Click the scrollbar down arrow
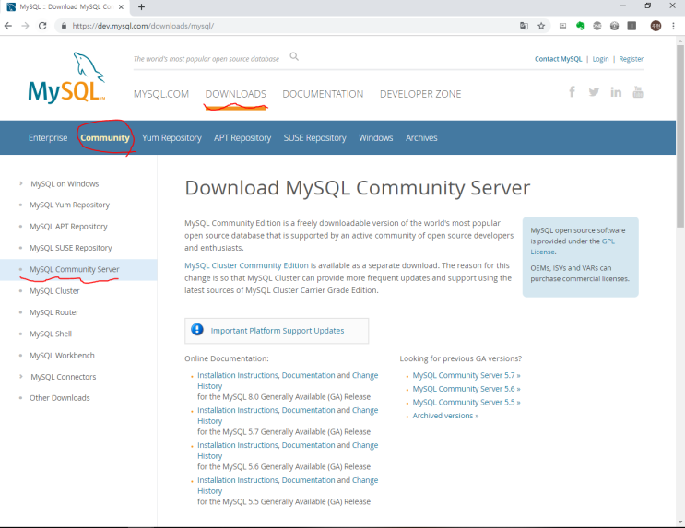This screenshot has height=528, width=685. tap(680, 522)
